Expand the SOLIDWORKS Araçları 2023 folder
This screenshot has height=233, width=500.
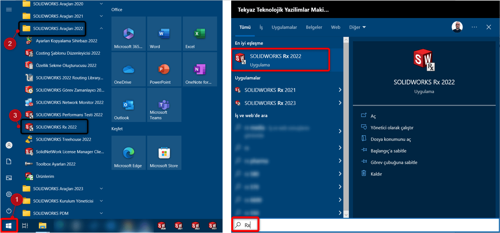tap(101, 188)
